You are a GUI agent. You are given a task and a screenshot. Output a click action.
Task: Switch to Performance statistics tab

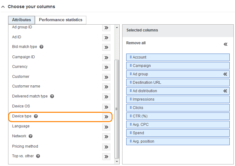point(60,20)
